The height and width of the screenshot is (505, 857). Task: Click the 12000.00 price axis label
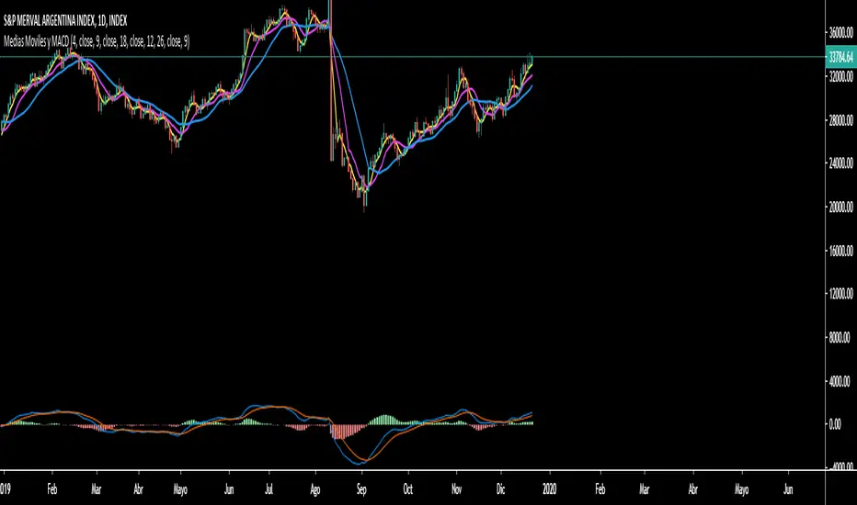pyautogui.click(x=840, y=294)
